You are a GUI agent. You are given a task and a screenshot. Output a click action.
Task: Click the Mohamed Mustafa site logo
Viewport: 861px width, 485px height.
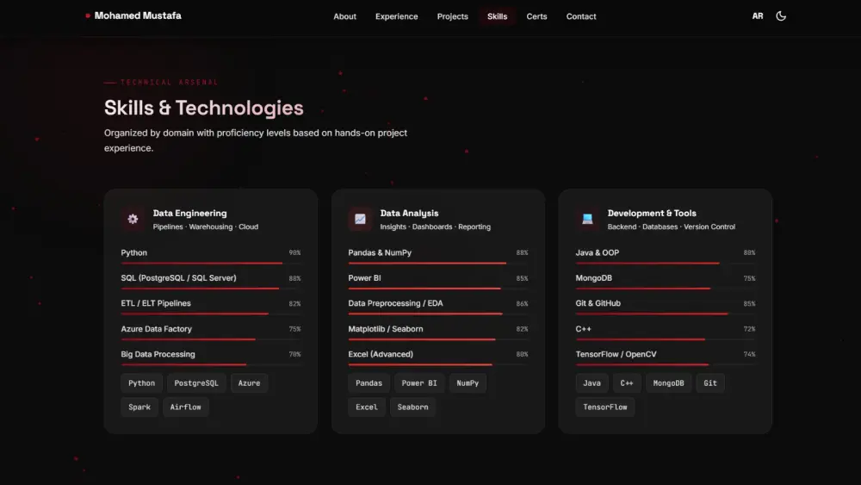(x=133, y=16)
